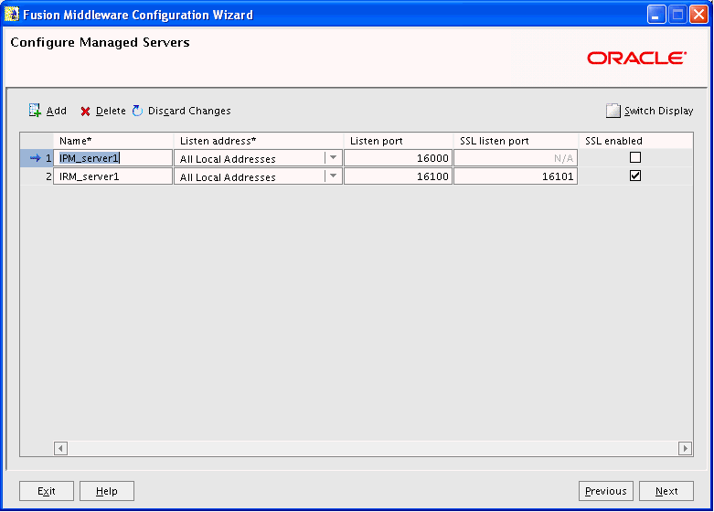This screenshot has width=714, height=512.
Task: Disable SSL for IRM_server1
Action: (635, 176)
